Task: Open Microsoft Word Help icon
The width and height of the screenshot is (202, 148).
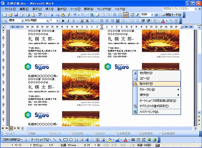Action: pyautogui.click(x=156, y=15)
